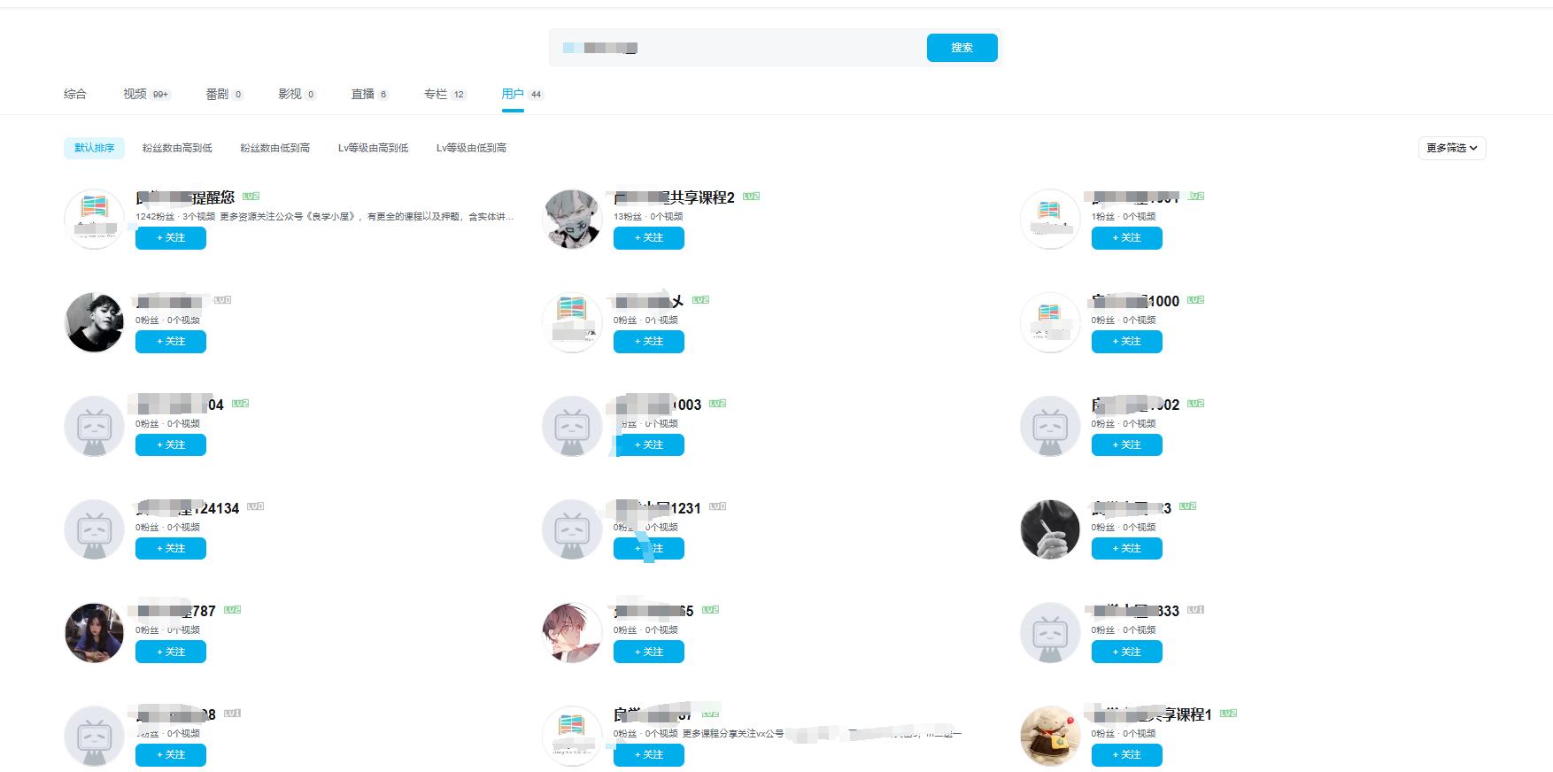Click the '13粉丝 · 0个视频' stats text
The width and height of the screenshot is (1553, 772).
tap(648, 216)
